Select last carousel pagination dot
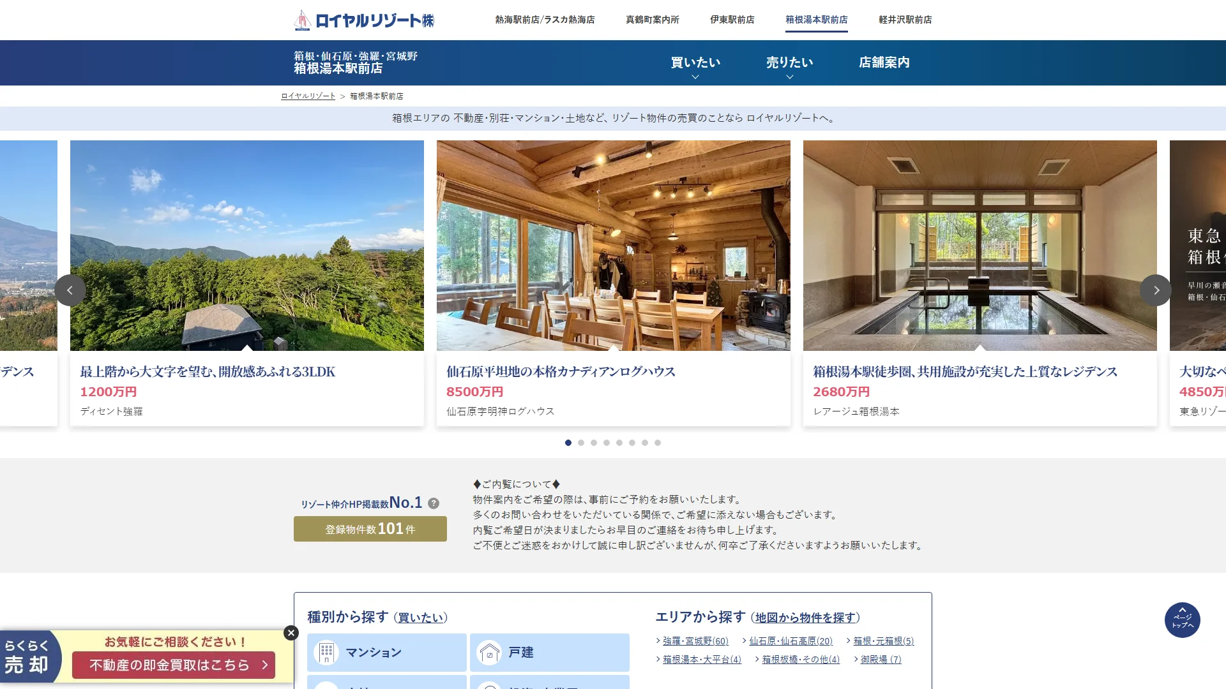1226x689 pixels. tap(658, 443)
